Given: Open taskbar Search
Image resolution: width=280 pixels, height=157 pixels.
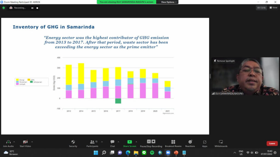Looking at the screenshot, I should pyautogui.click(x=104, y=153).
